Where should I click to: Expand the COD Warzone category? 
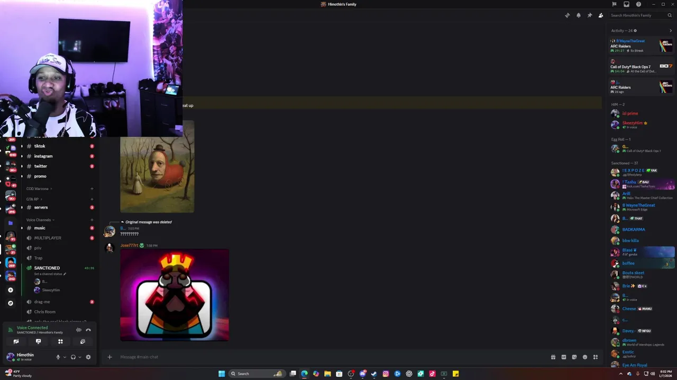click(39, 188)
